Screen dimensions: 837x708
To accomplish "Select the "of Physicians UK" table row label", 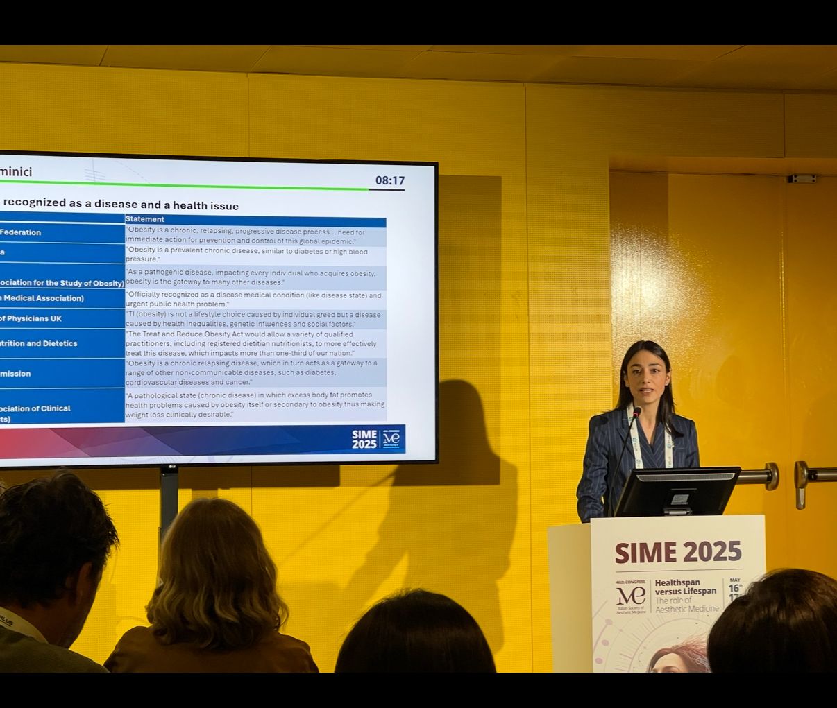I will click(x=31, y=318).
